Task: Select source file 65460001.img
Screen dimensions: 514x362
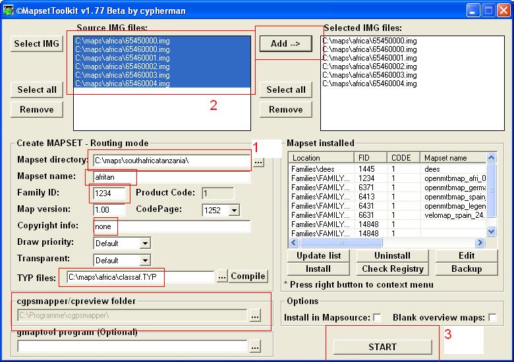Action: click(x=162, y=58)
